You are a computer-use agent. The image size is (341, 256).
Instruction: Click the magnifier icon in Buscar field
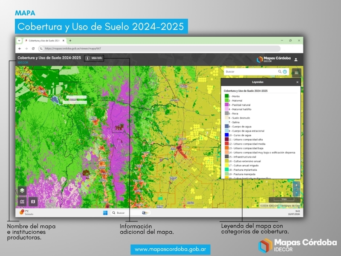pyautogui.click(x=280, y=72)
